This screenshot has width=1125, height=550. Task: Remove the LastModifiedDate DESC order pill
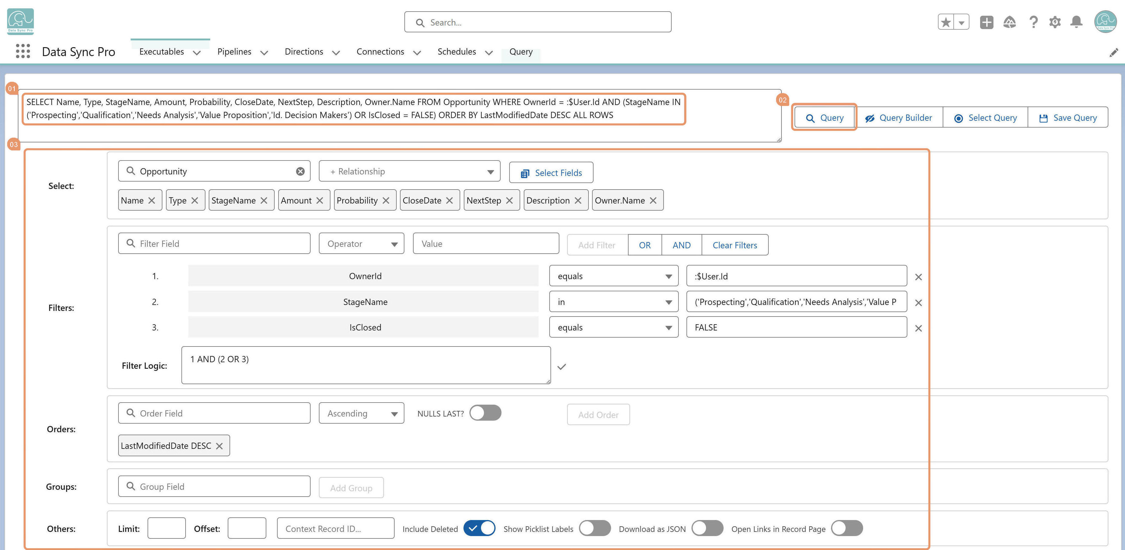219,446
